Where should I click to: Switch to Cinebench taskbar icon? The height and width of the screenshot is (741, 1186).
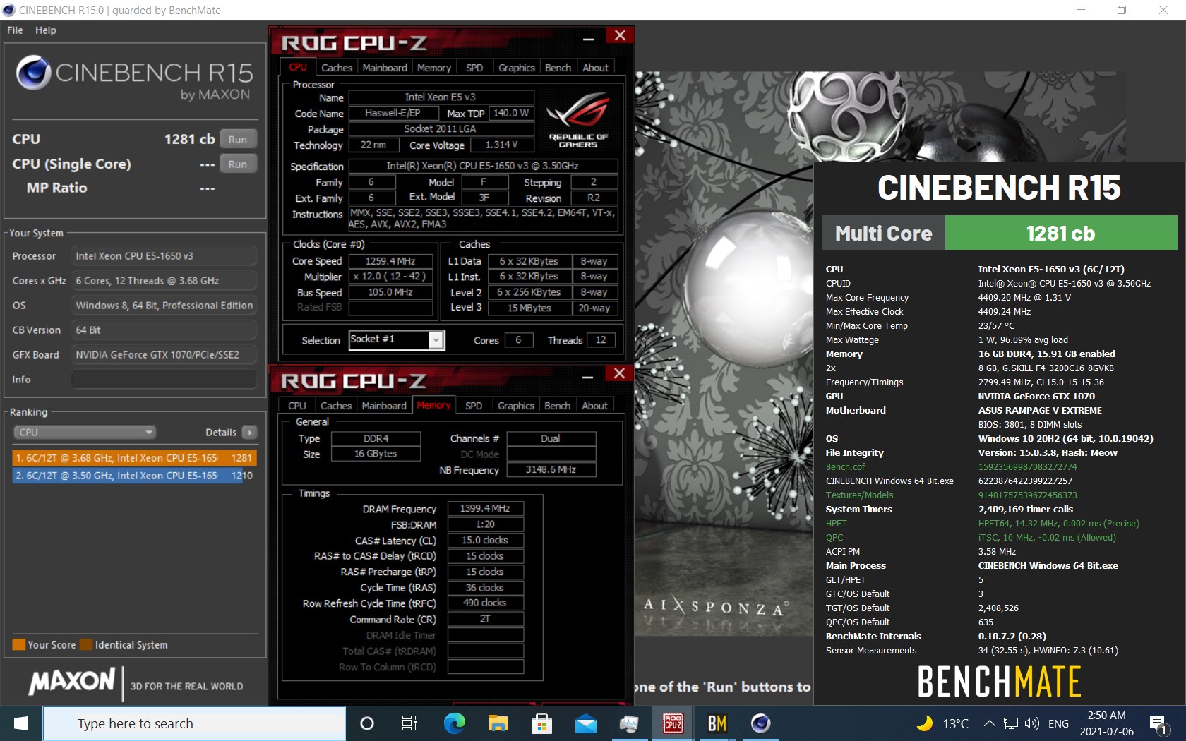click(x=760, y=723)
